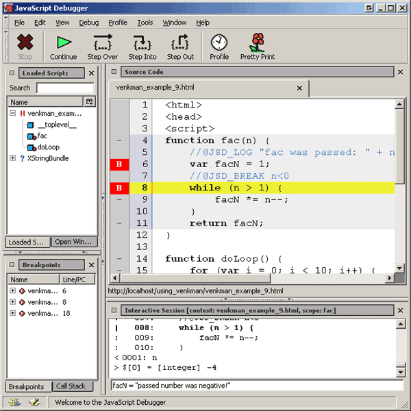Close the Source Code panel

pyautogui.click(x=400, y=72)
